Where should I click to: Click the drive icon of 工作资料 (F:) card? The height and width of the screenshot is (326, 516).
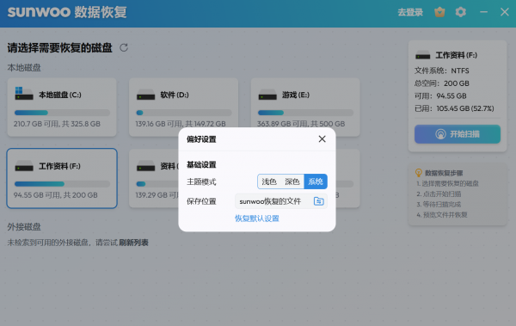(x=24, y=166)
